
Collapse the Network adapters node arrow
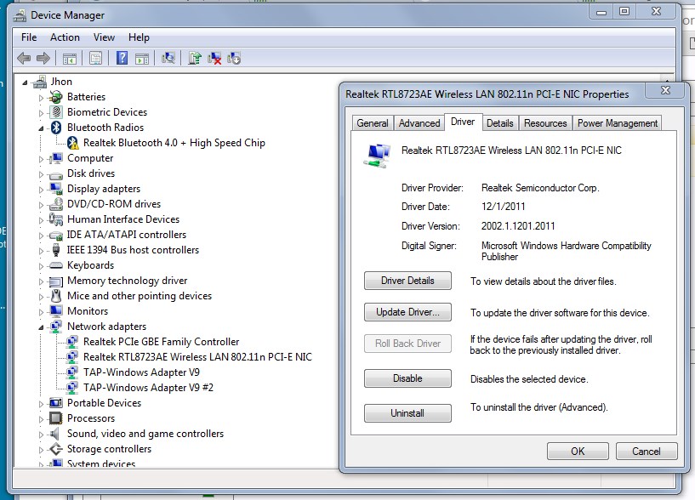click(41, 327)
